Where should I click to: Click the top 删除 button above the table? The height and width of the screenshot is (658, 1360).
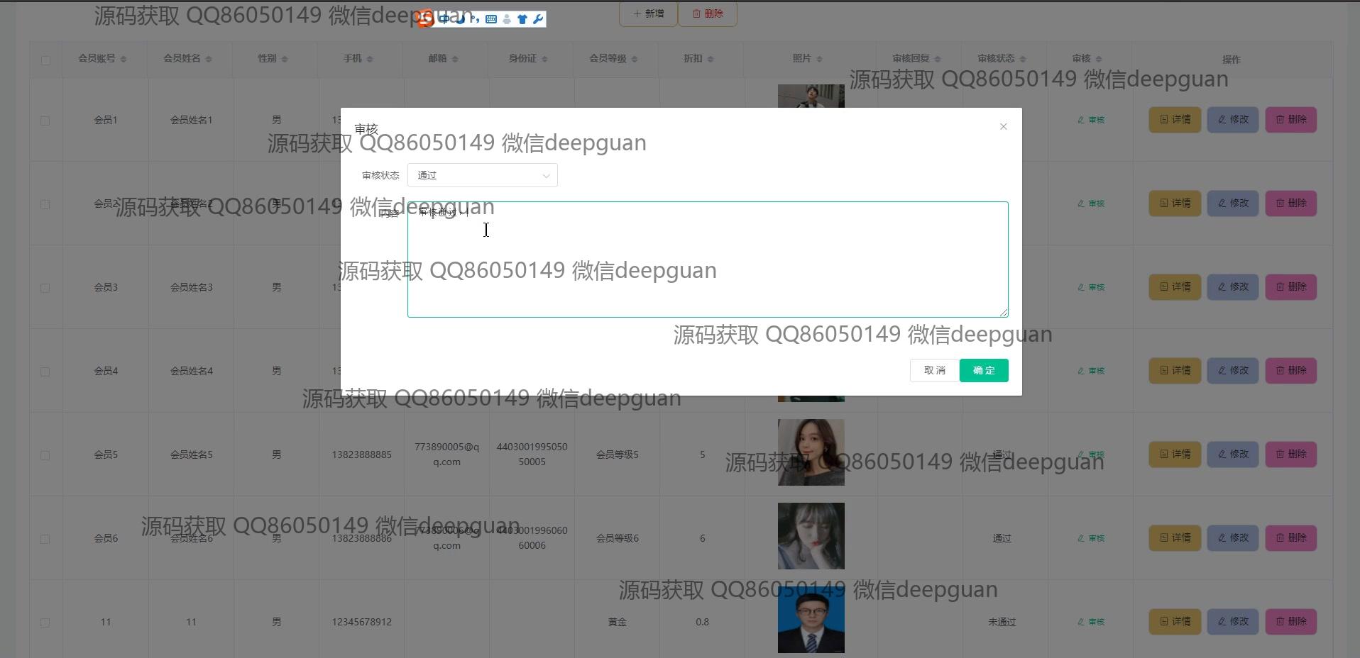tap(708, 13)
